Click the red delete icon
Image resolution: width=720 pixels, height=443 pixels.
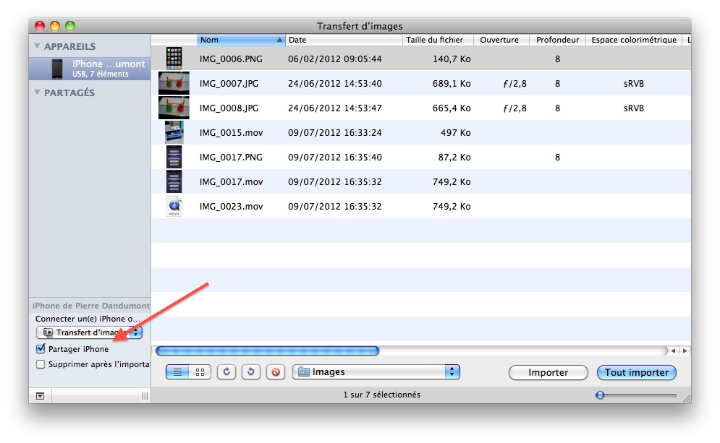click(275, 372)
